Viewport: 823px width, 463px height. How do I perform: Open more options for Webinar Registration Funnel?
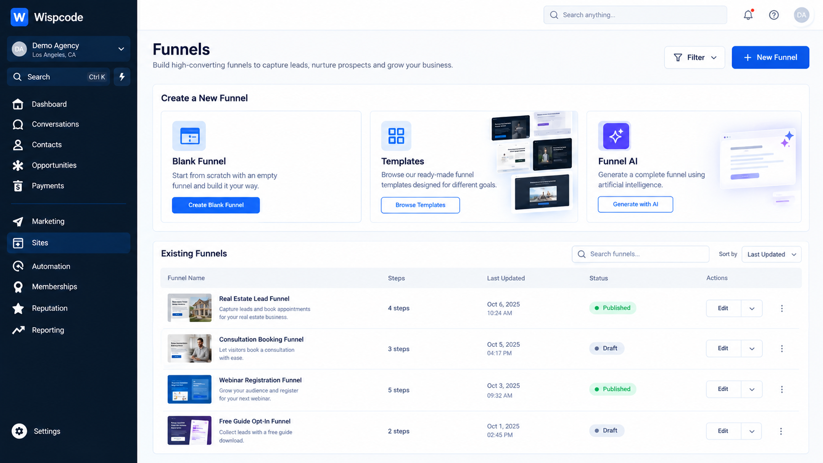tap(782, 390)
